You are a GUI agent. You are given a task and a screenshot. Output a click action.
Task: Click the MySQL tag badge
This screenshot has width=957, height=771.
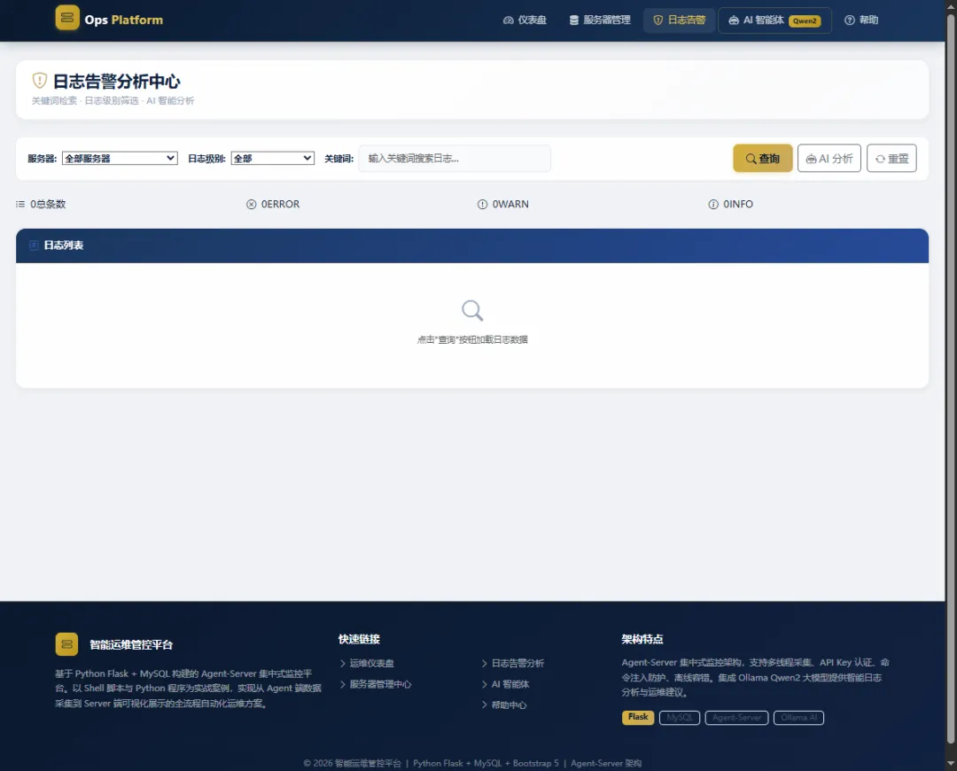click(x=680, y=717)
